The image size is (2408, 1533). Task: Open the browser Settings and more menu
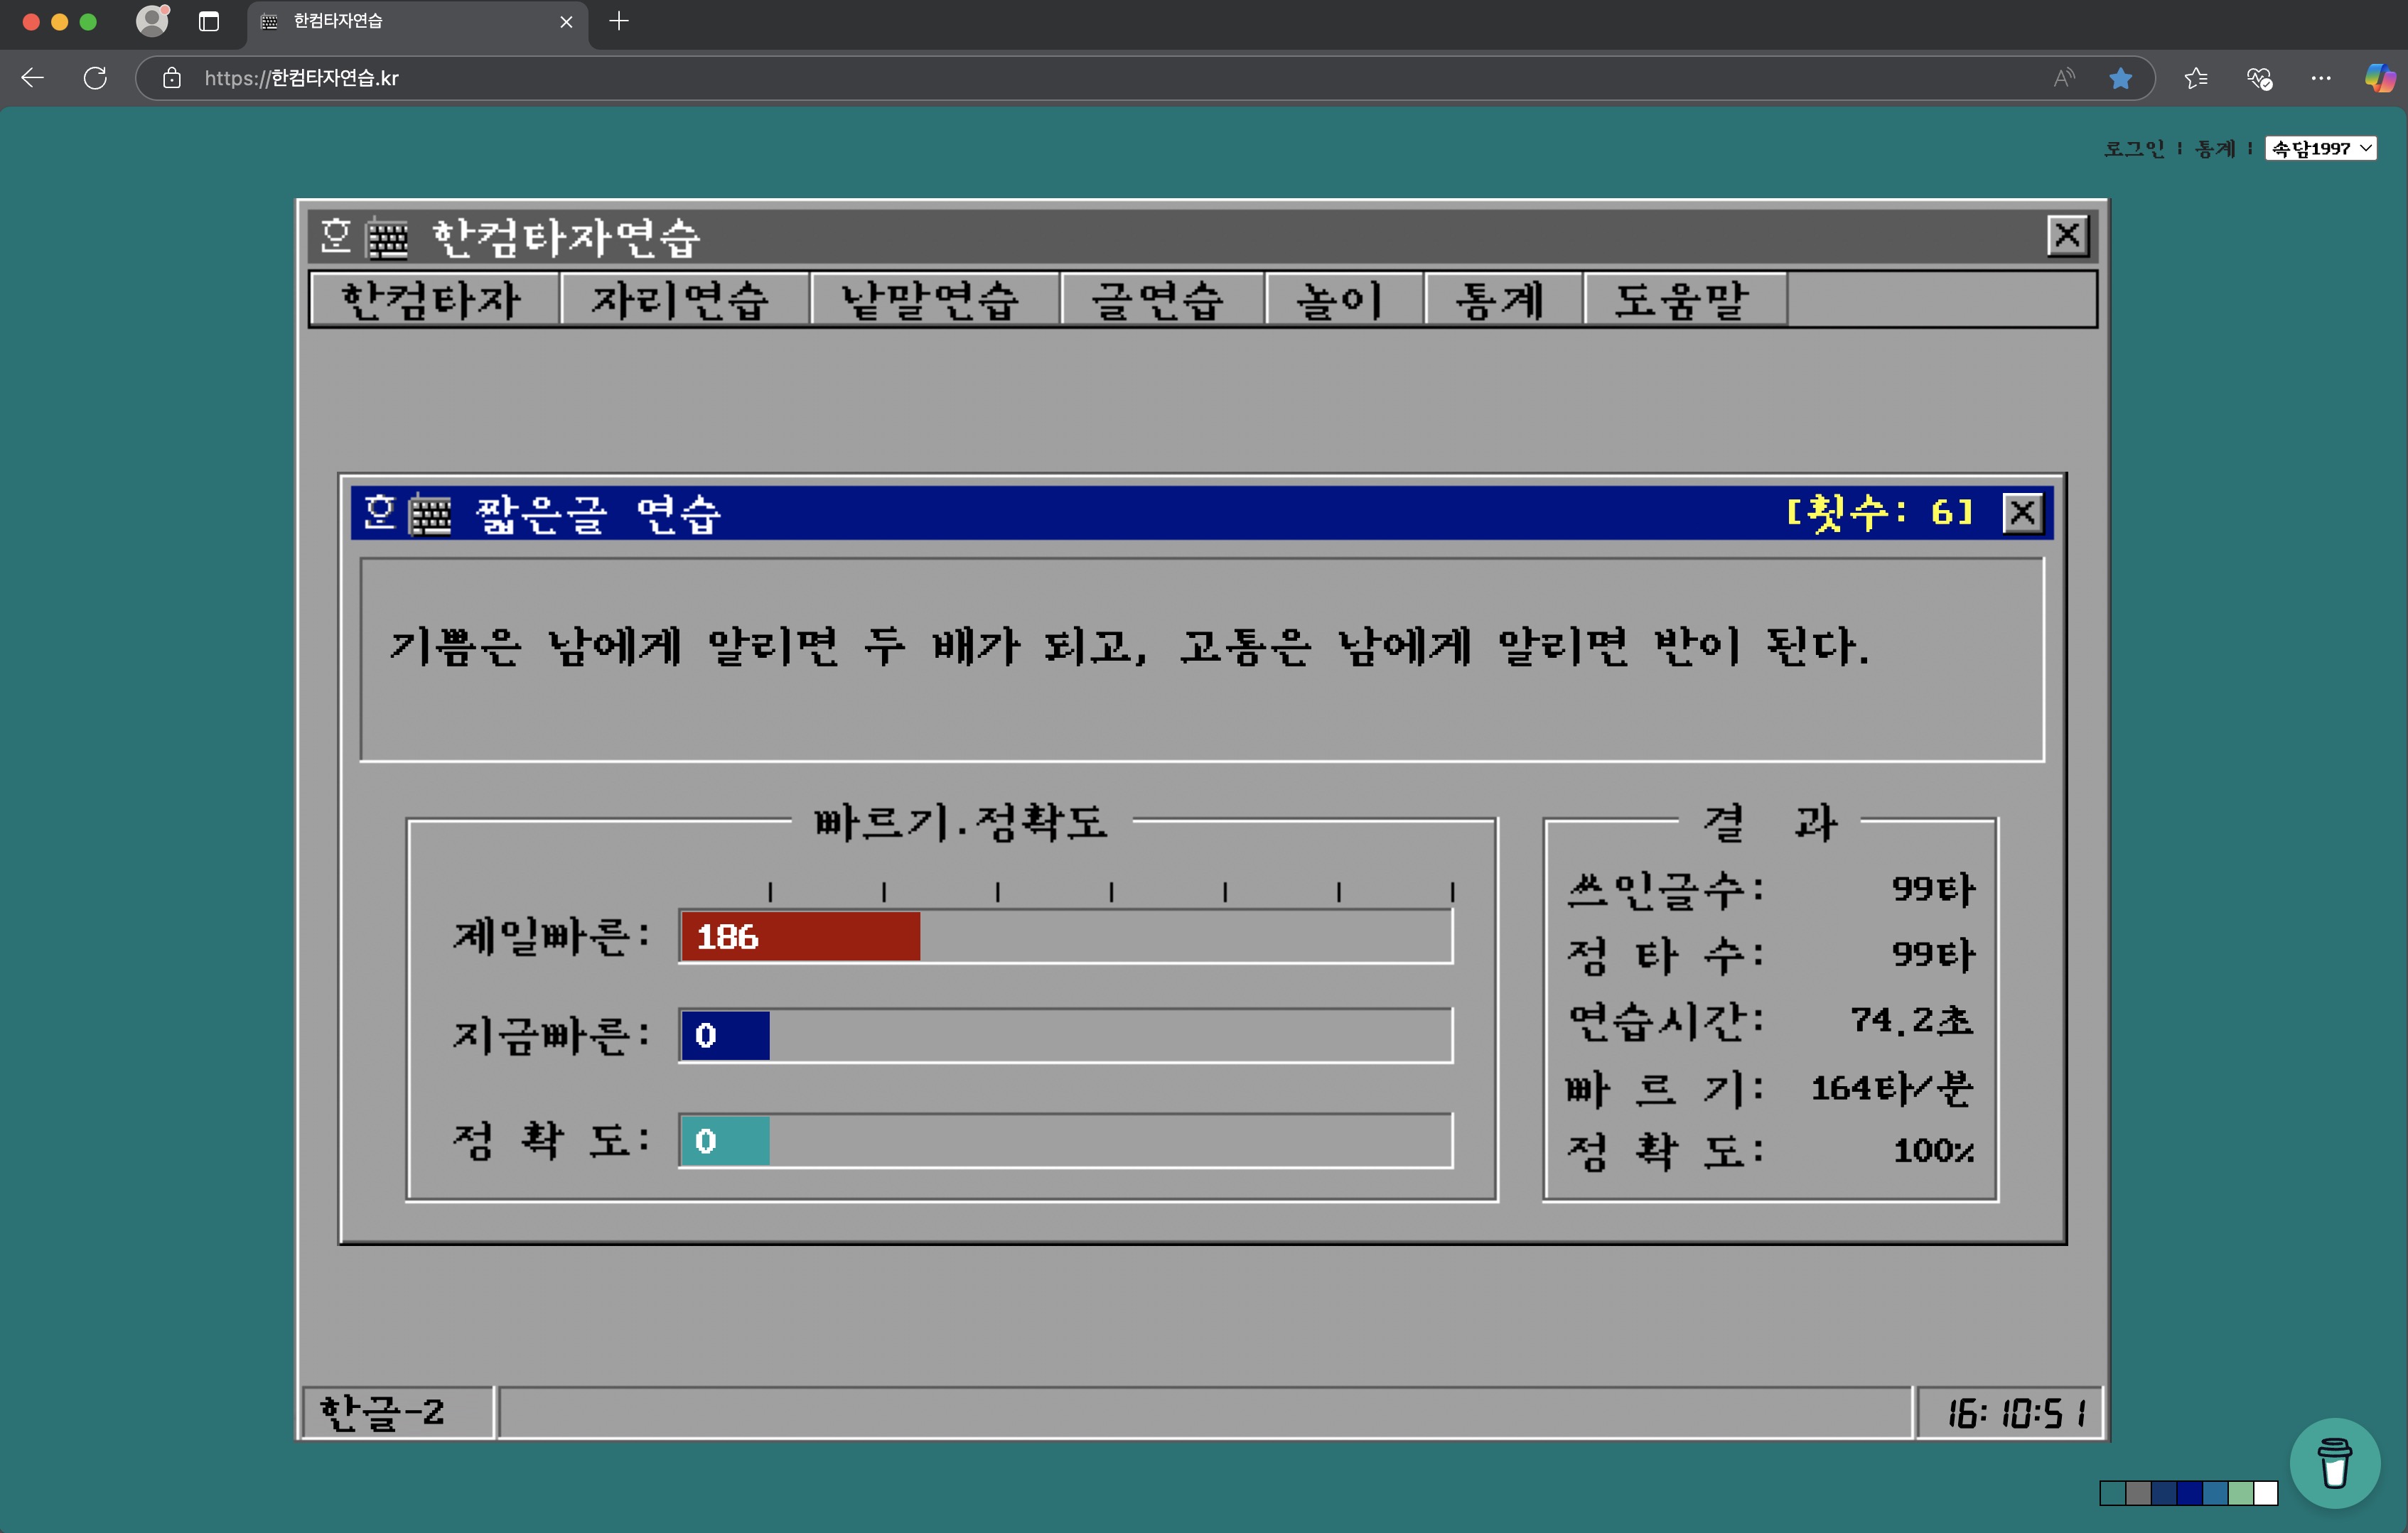point(2321,78)
